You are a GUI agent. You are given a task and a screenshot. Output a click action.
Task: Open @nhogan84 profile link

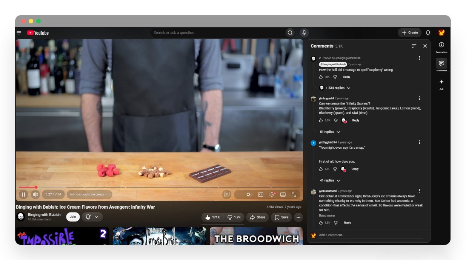tap(326, 98)
